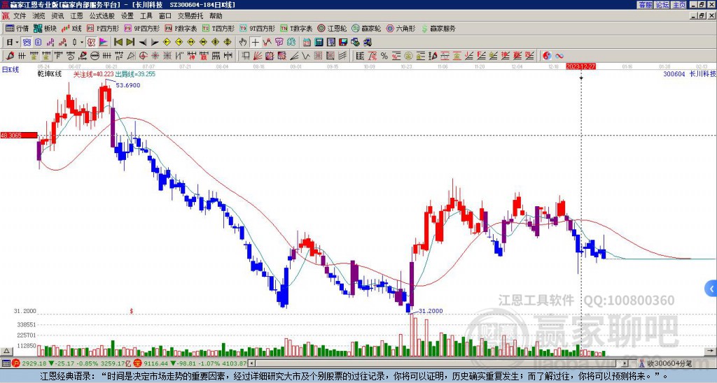The height and width of the screenshot is (383, 717).
Task: Click the percent % tool icon
Action: [384, 56]
